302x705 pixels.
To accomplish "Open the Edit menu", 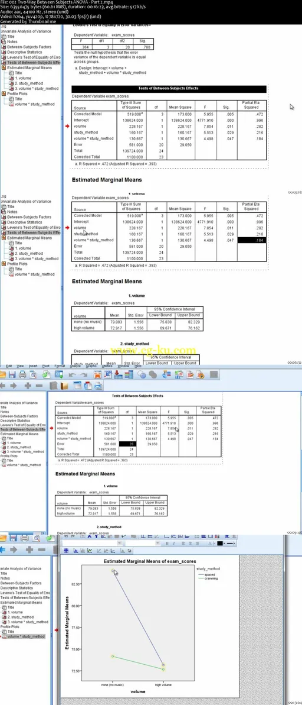I will tap(9, 366).
